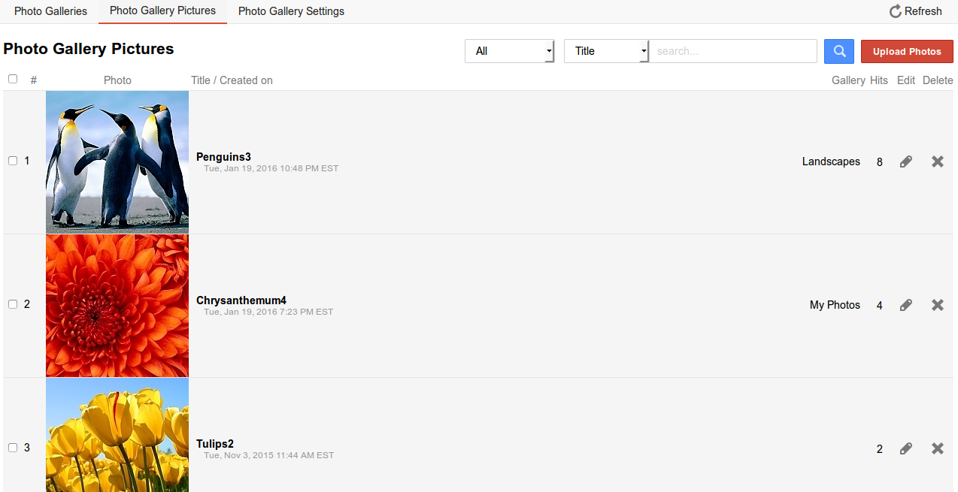Image resolution: width=958 pixels, height=492 pixels.
Task: Toggle the select-all checkbox in header
Action: (13, 79)
